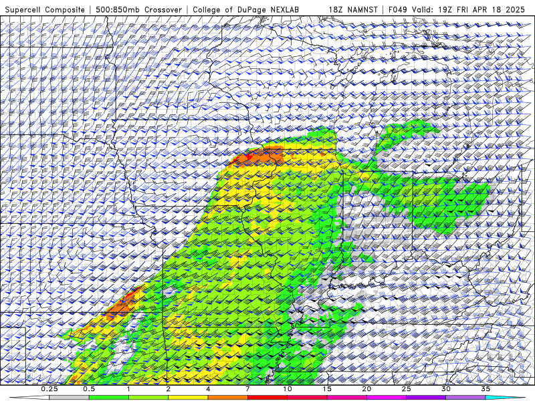The height and width of the screenshot is (401, 535).
Task: Click the 'F049 Valid: 19Z FRI APR 18 2025' text
Action: pyautogui.click(x=457, y=10)
